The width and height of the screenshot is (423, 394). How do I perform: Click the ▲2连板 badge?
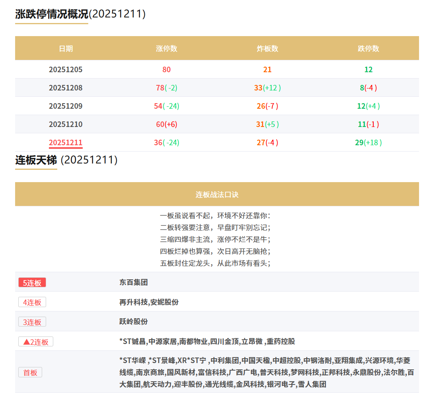point(35,341)
